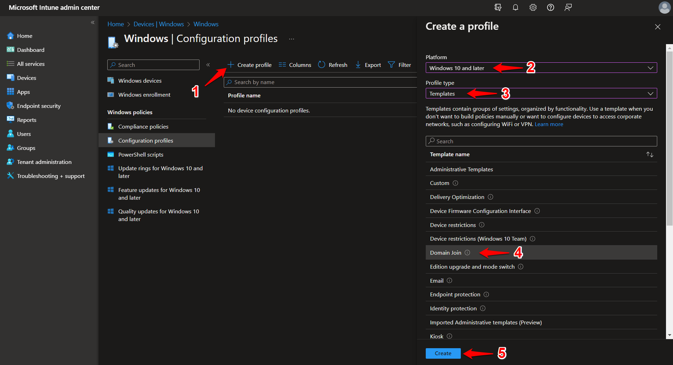The height and width of the screenshot is (365, 673).
Task: Open the more options ellipsis beside title
Action: pos(291,39)
